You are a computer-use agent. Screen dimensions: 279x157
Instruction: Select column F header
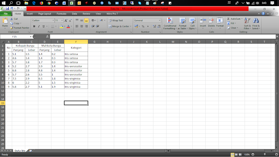(x=76, y=42)
